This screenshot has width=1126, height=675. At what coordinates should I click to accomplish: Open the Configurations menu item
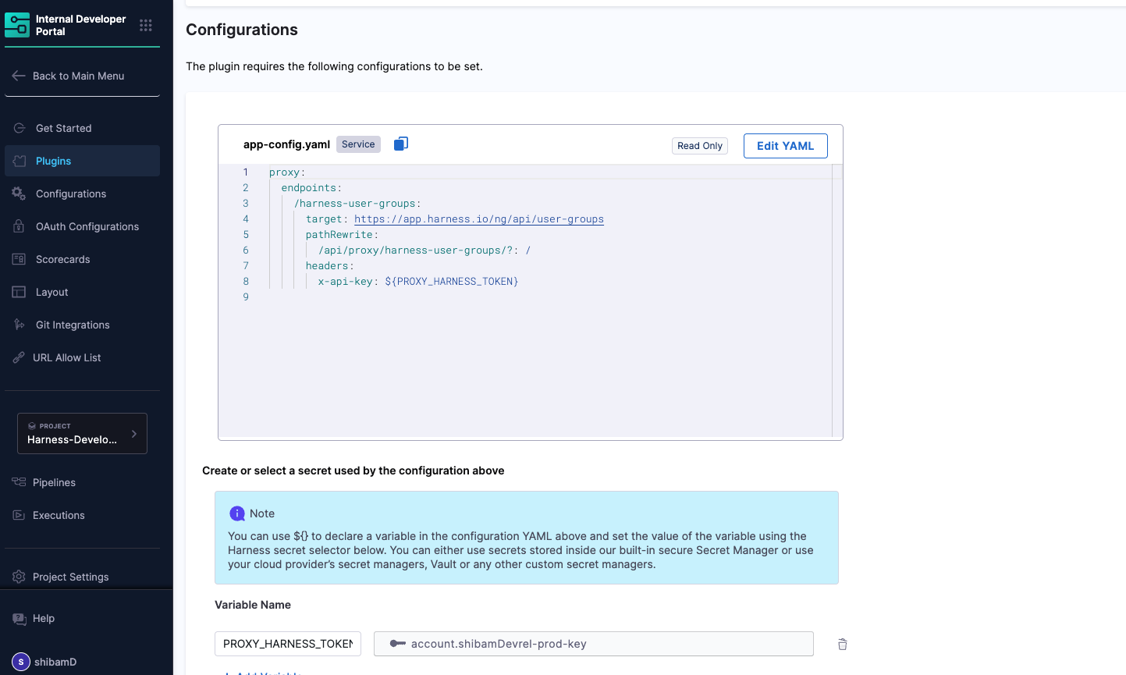click(71, 194)
